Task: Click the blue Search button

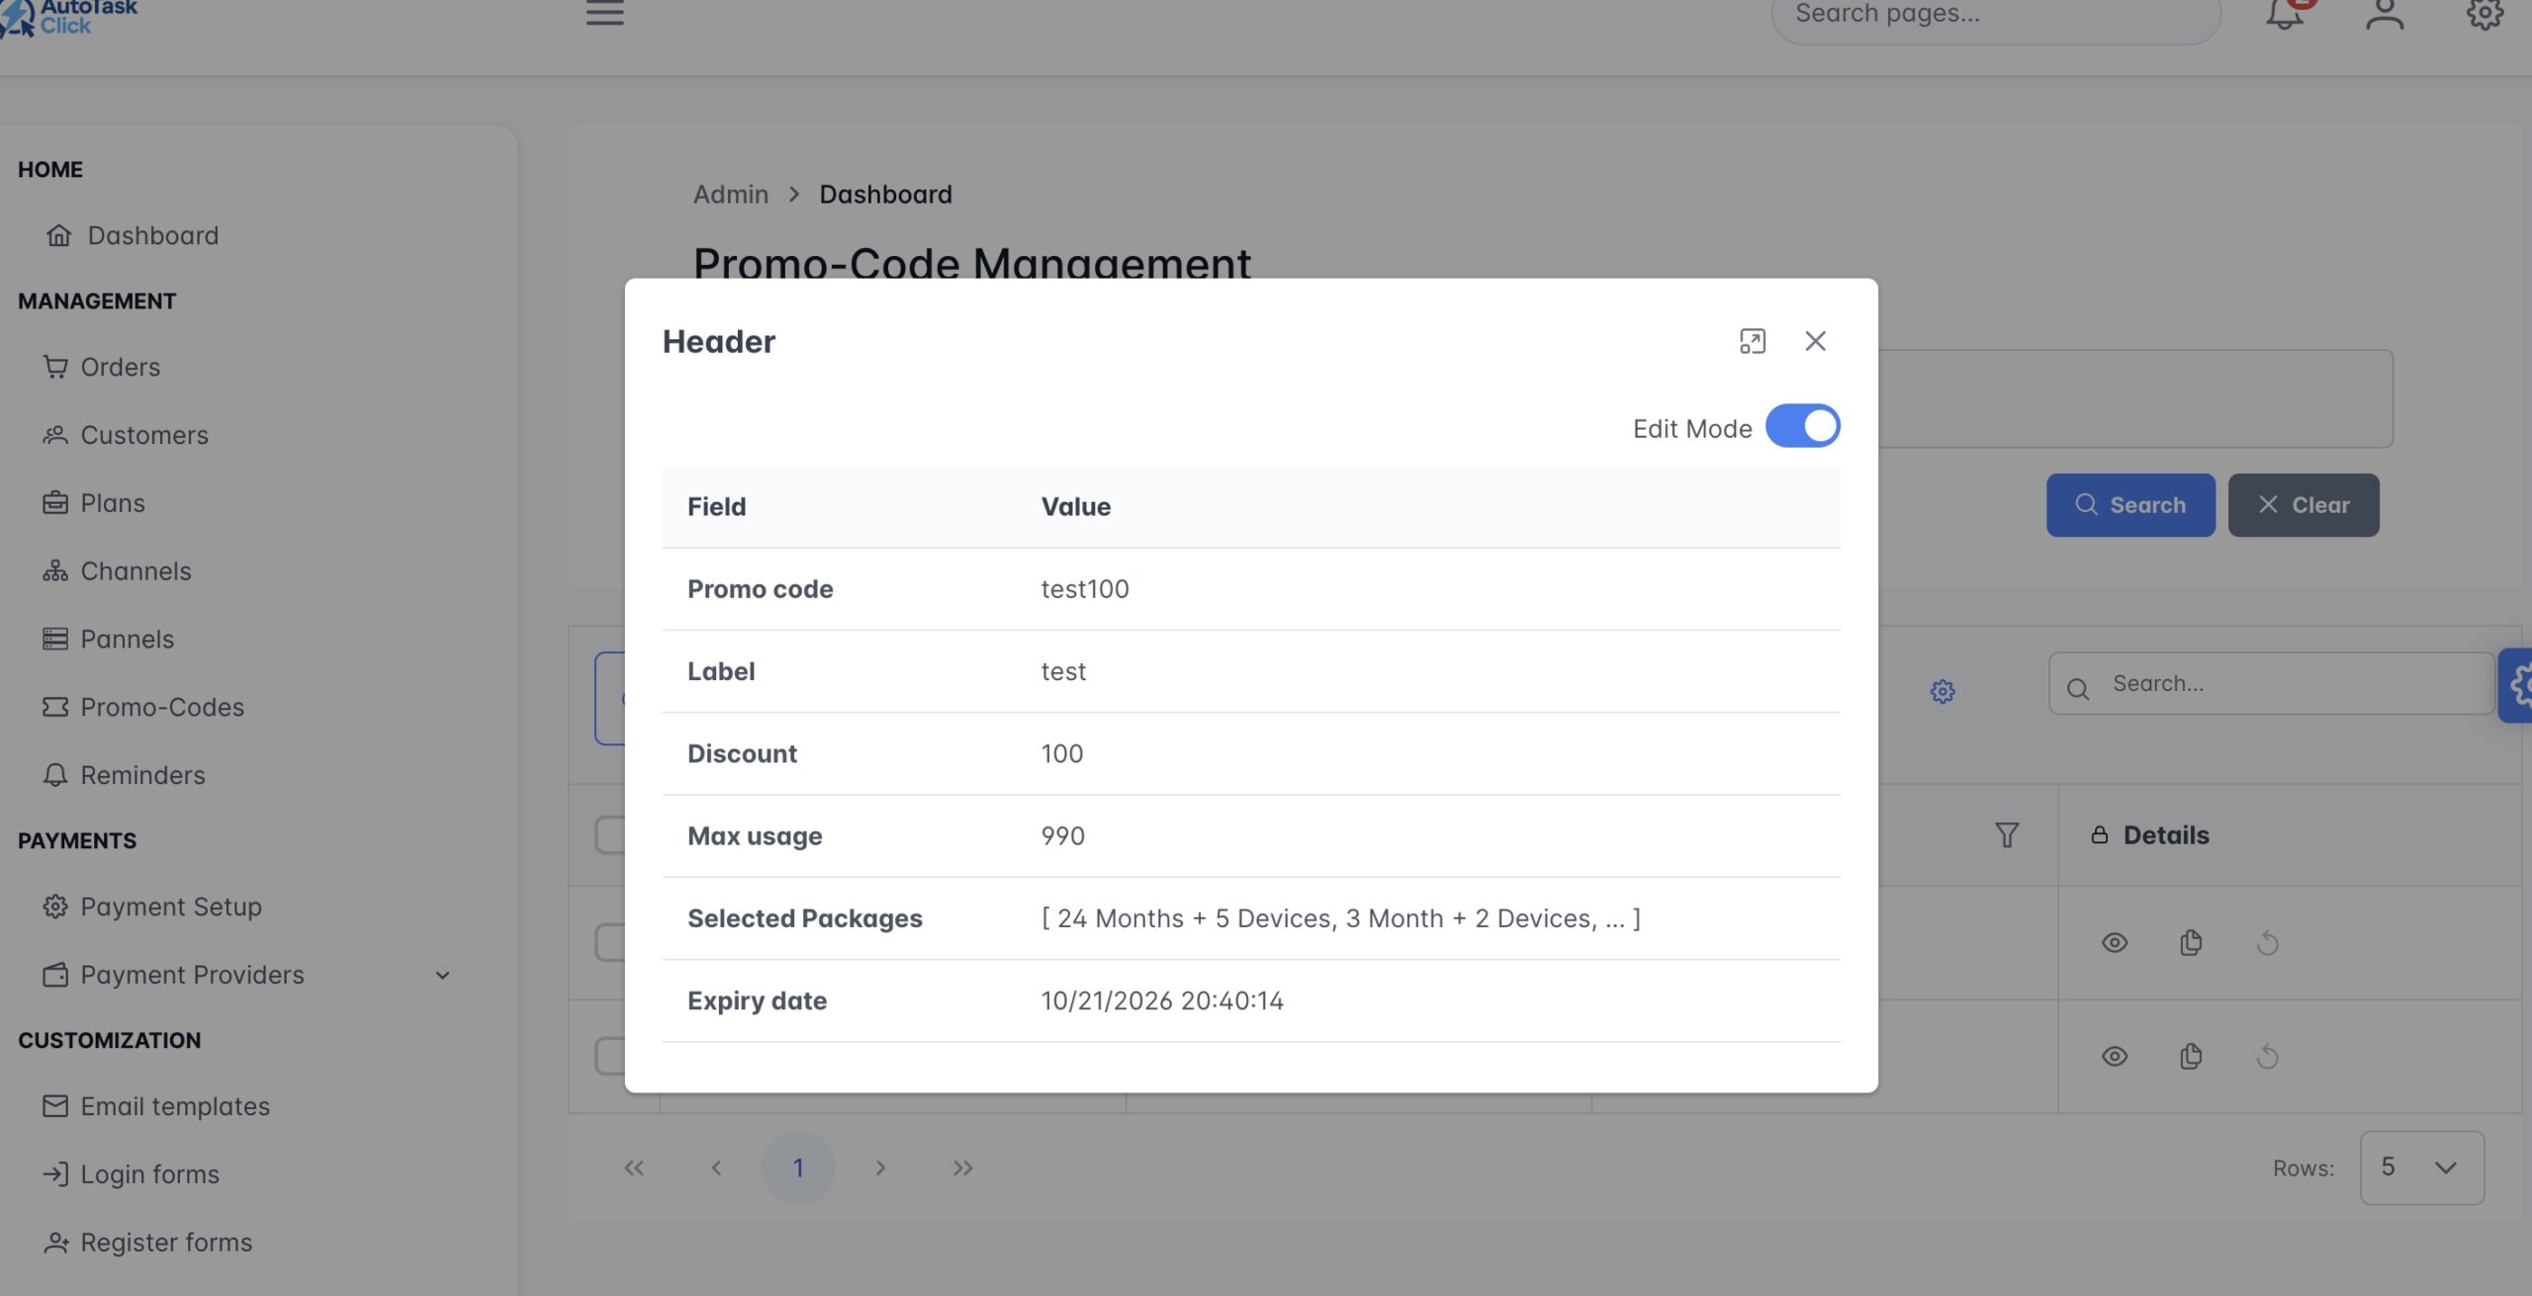Action: click(2130, 505)
